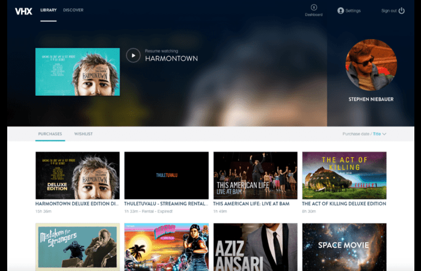Screen dimensions: 421x271
Task: Open the Dashboard dollar icon
Action: click(x=313, y=7)
